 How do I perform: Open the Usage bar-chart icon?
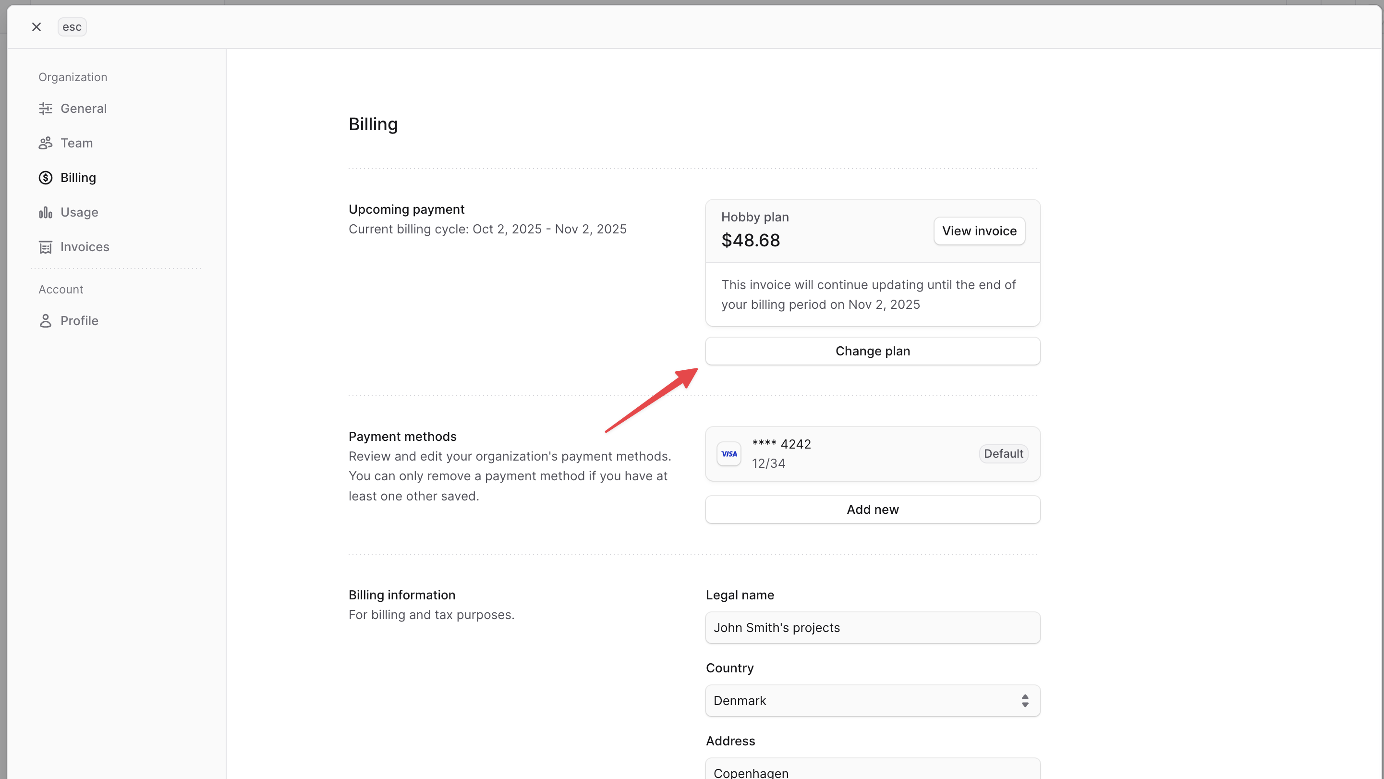[46, 212]
